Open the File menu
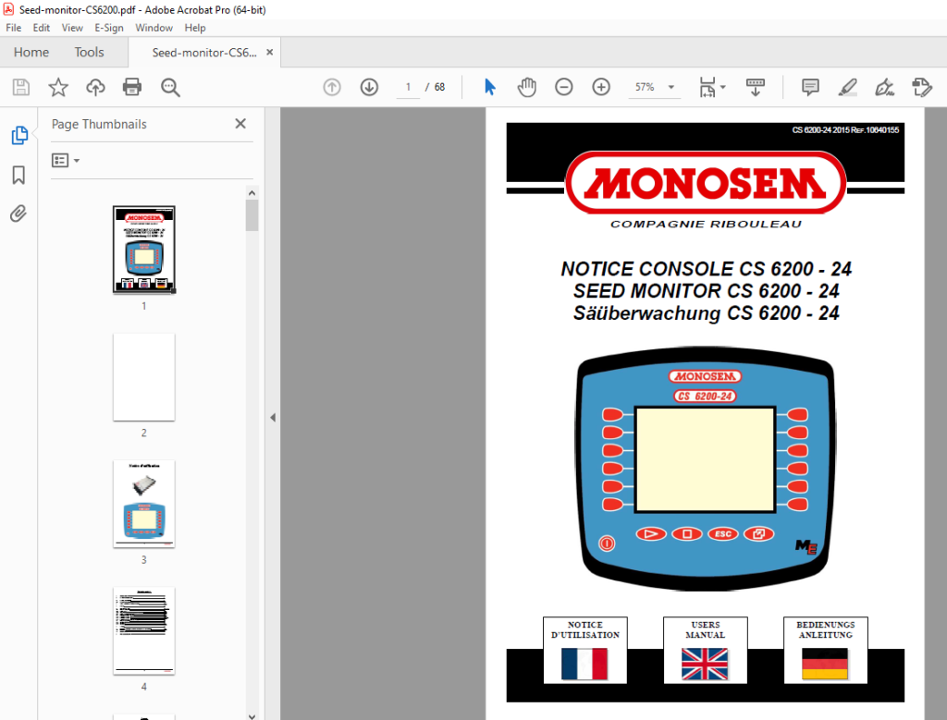The height and width of the screenshot is (720, 947). 13,28
